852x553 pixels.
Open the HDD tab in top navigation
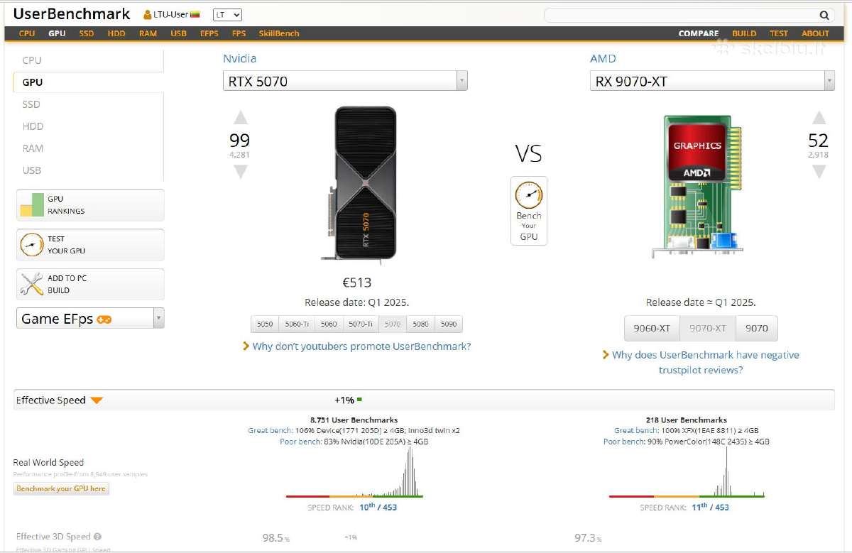116,33
